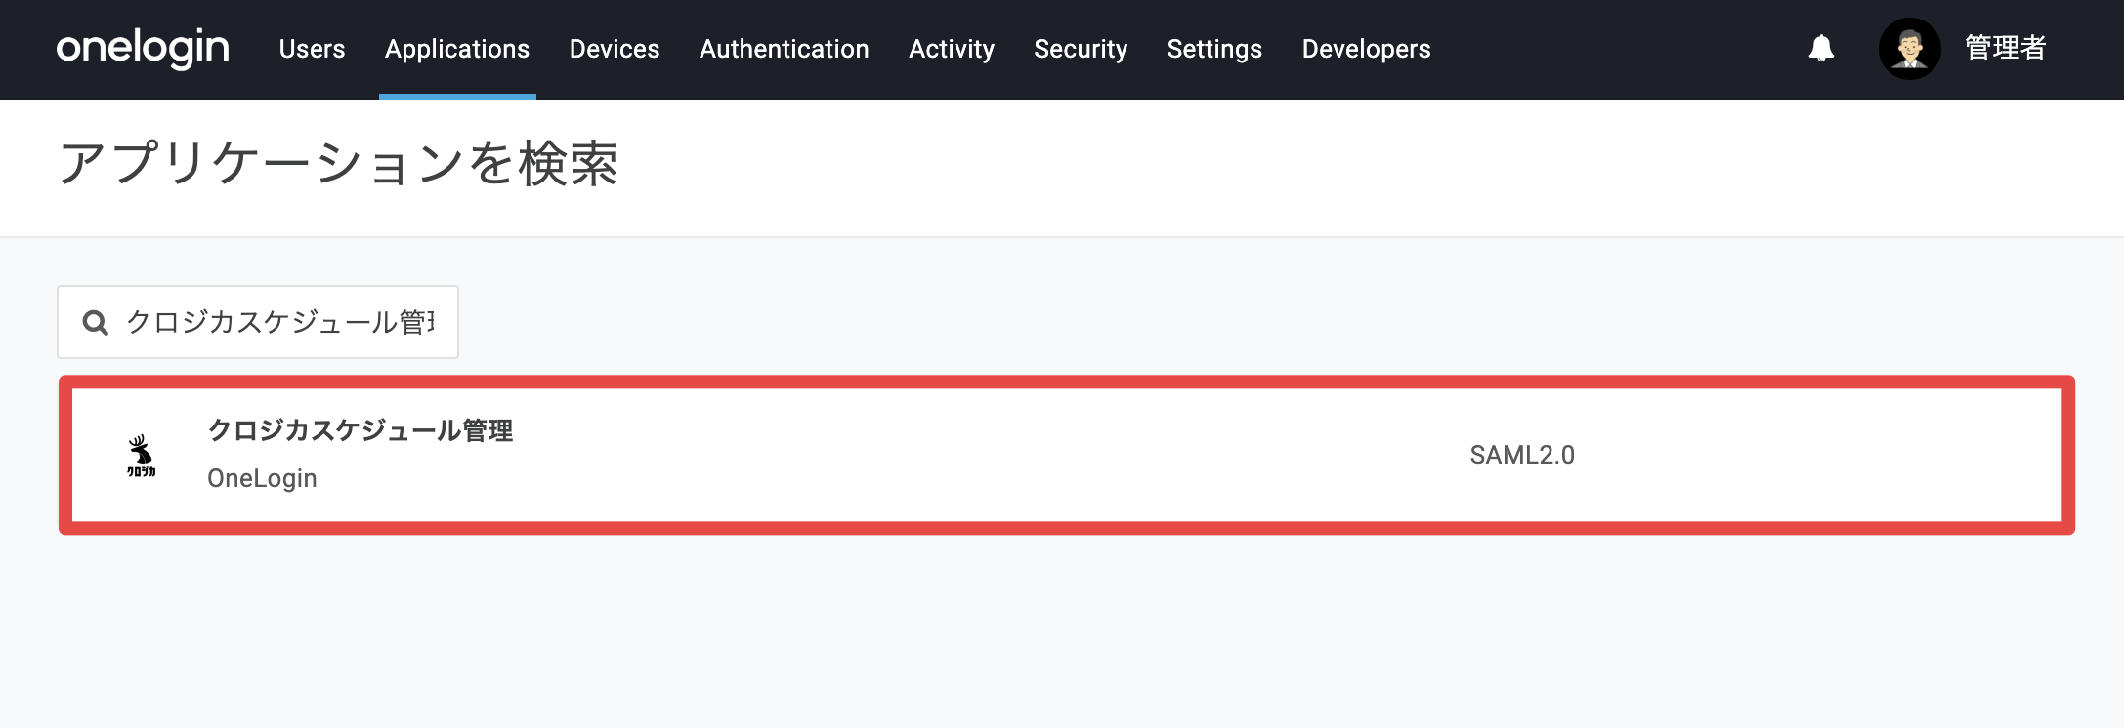Click the SAML2.0 label in result row
This screenshot has width=2124, height=728.
[x=1522, y=455]
